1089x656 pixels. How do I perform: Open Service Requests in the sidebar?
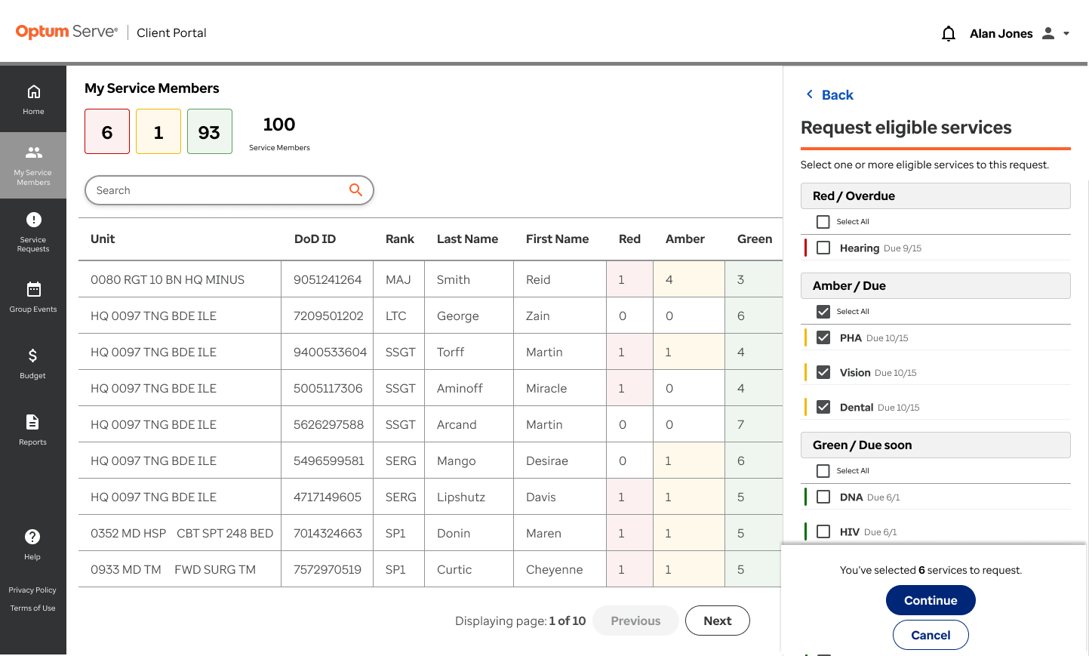point(33,232)
